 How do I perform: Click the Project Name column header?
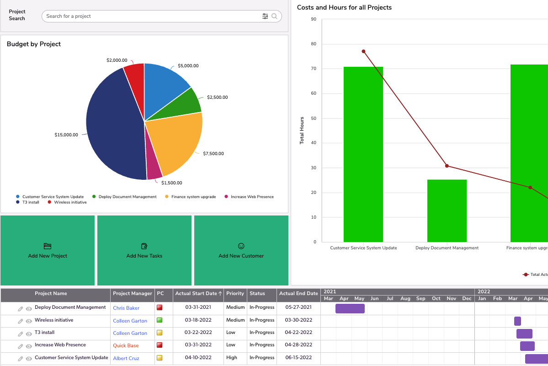coord(51,294)
